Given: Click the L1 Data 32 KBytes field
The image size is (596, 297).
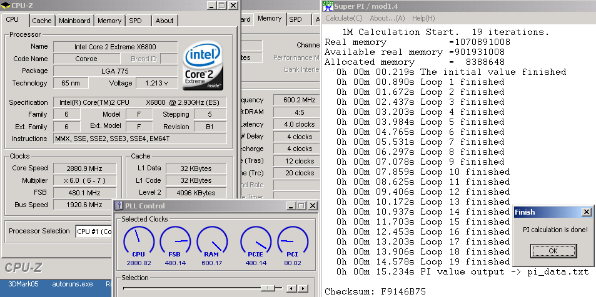Looking at the screenshot, I should (196, 168).
